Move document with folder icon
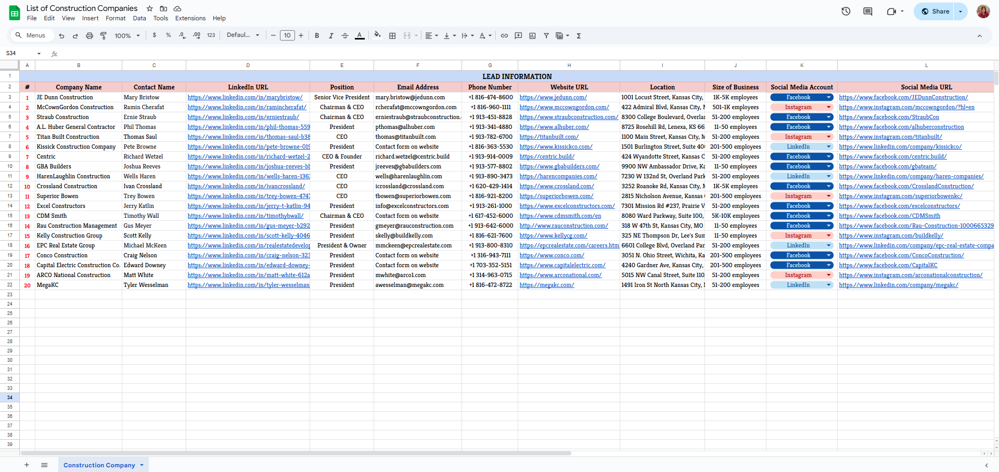The image size is (999, 472). tap(163, 8)
